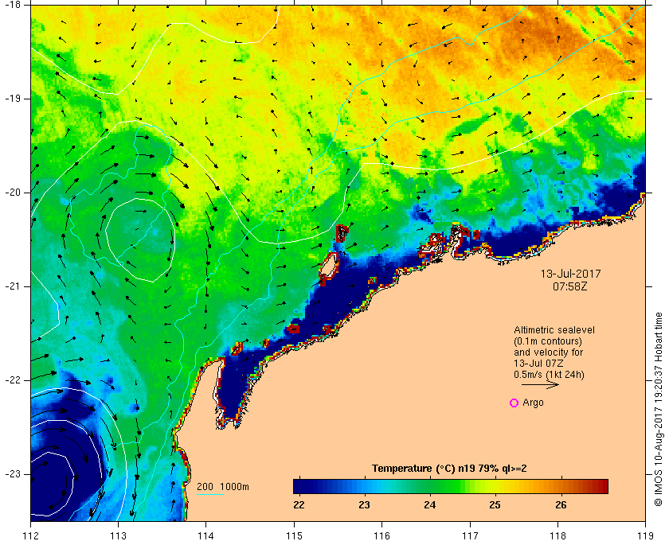Click the '200 1000m' bathymetry label
The image size is (669, 541).
[x=223, y=487]
